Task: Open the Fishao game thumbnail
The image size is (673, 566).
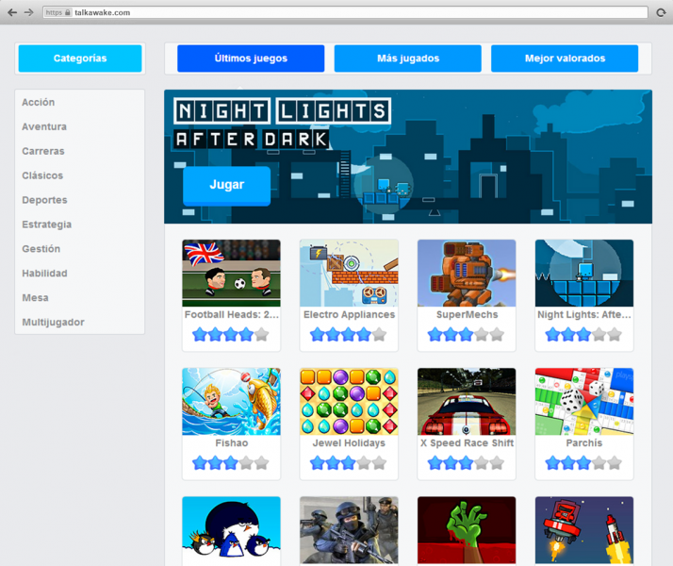Action: coord(231,401)
